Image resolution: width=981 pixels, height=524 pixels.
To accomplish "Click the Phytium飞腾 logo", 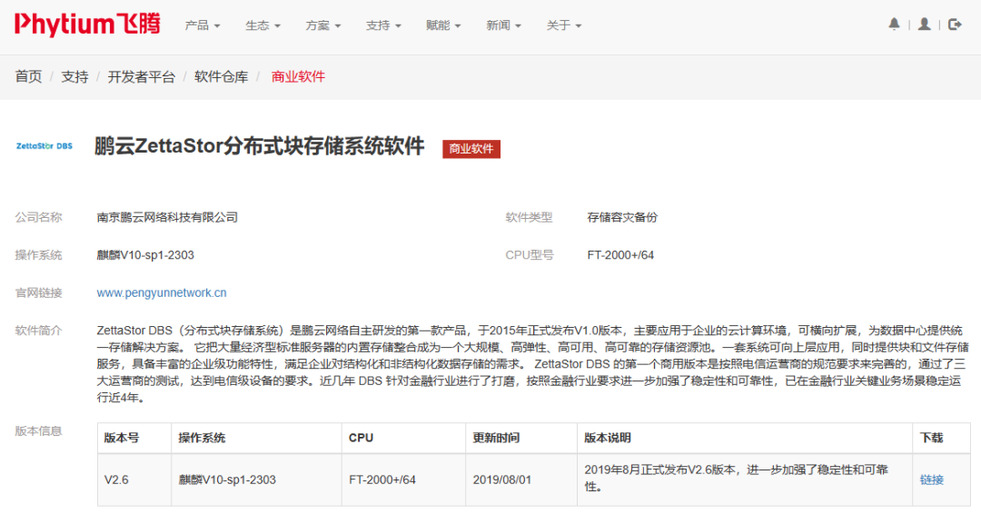I will pos(87,25).
